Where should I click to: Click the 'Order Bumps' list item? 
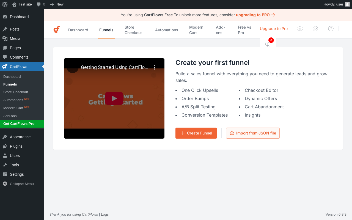195,99
